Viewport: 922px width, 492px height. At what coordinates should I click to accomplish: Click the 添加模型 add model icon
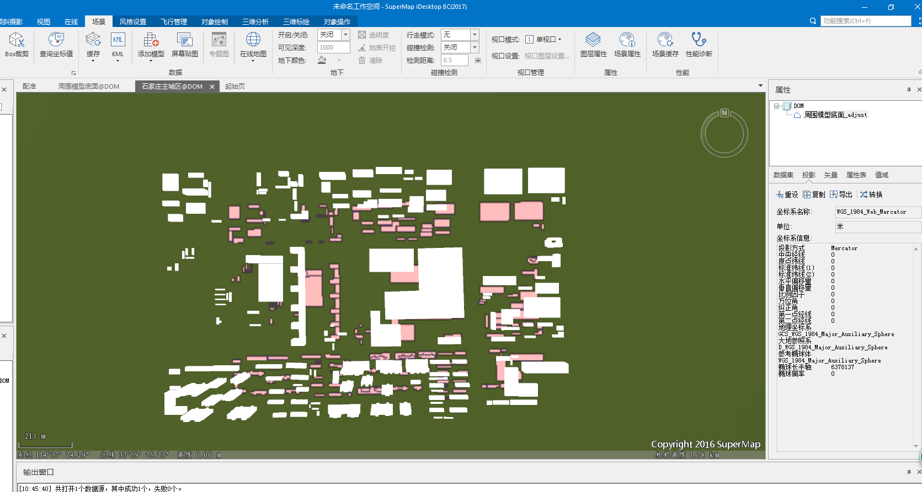coord(151,40)
